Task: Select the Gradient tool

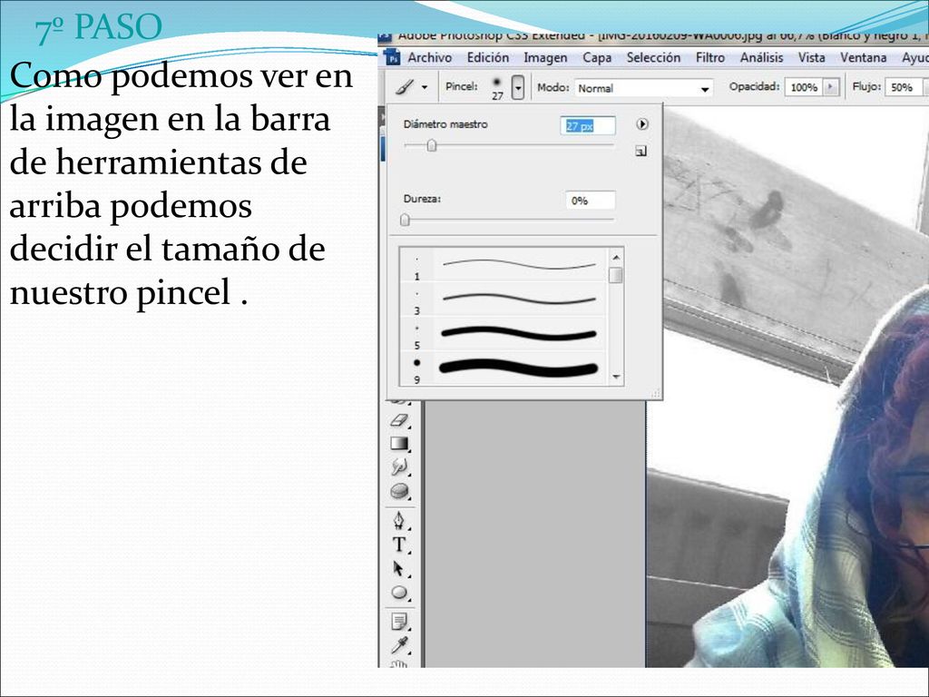Action: click(x=400, y=444)
